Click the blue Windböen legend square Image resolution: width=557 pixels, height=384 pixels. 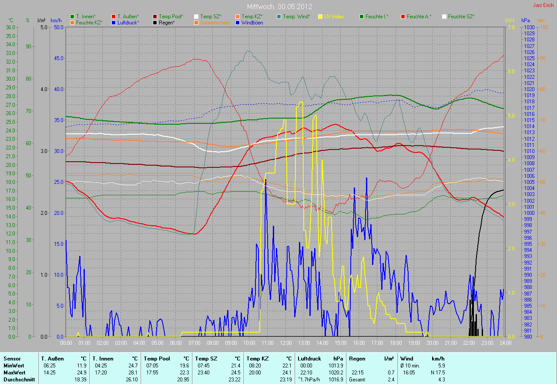point(238,23)
